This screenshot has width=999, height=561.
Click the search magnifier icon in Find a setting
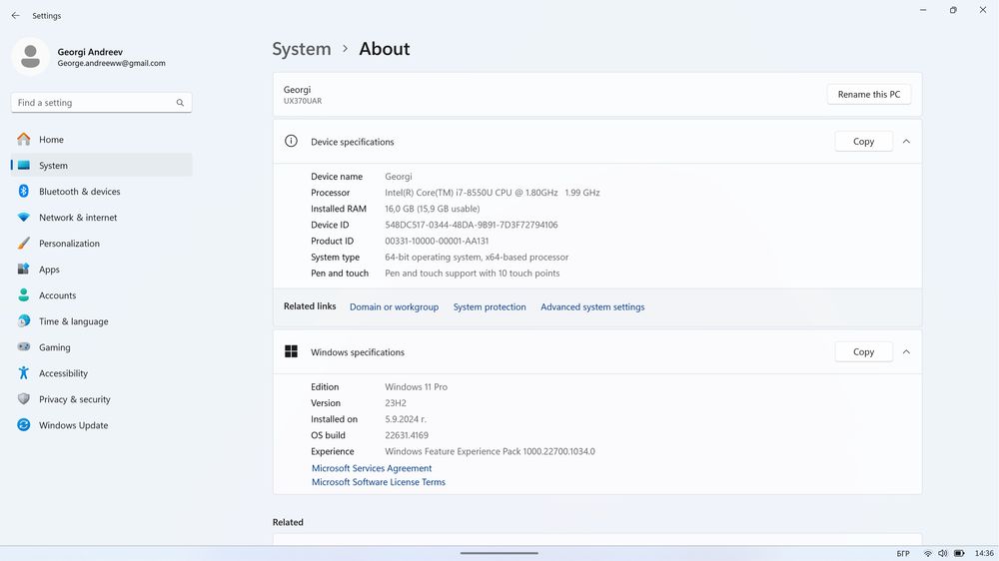(x=180, y=103)
